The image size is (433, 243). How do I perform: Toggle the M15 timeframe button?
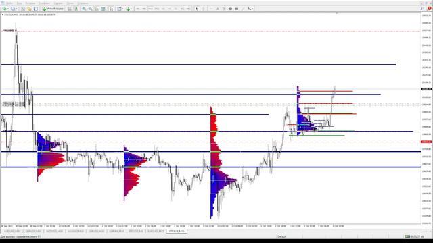coord(150,9)
